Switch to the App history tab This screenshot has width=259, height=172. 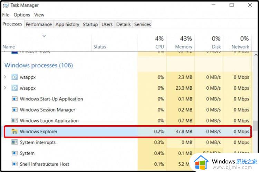(67, 24)
